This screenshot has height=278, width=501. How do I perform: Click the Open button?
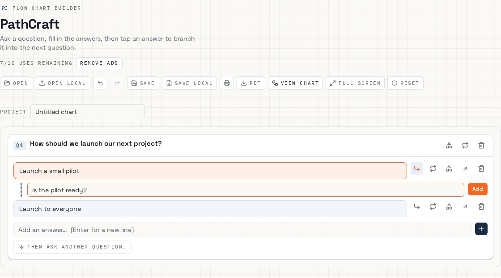click(x=16, y=83)
